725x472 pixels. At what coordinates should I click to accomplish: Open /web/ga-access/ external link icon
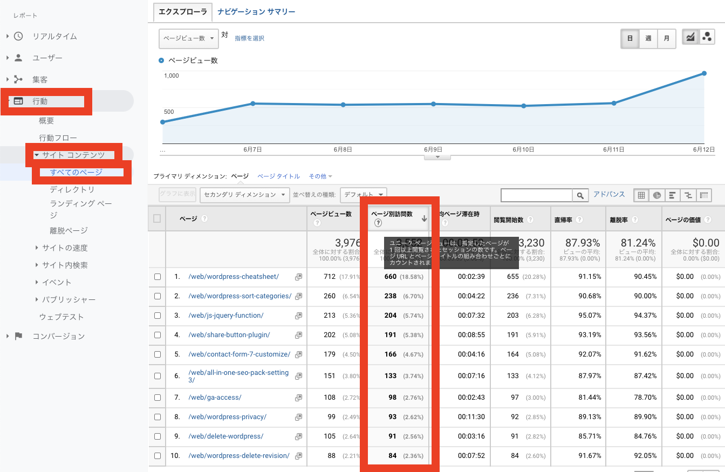pos(298,398)
